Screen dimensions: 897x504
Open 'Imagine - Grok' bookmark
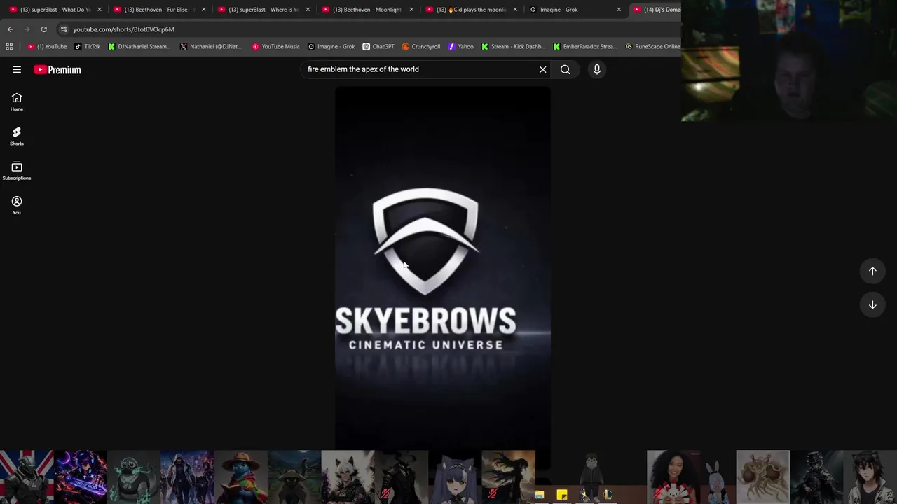[x=331, y=47]
